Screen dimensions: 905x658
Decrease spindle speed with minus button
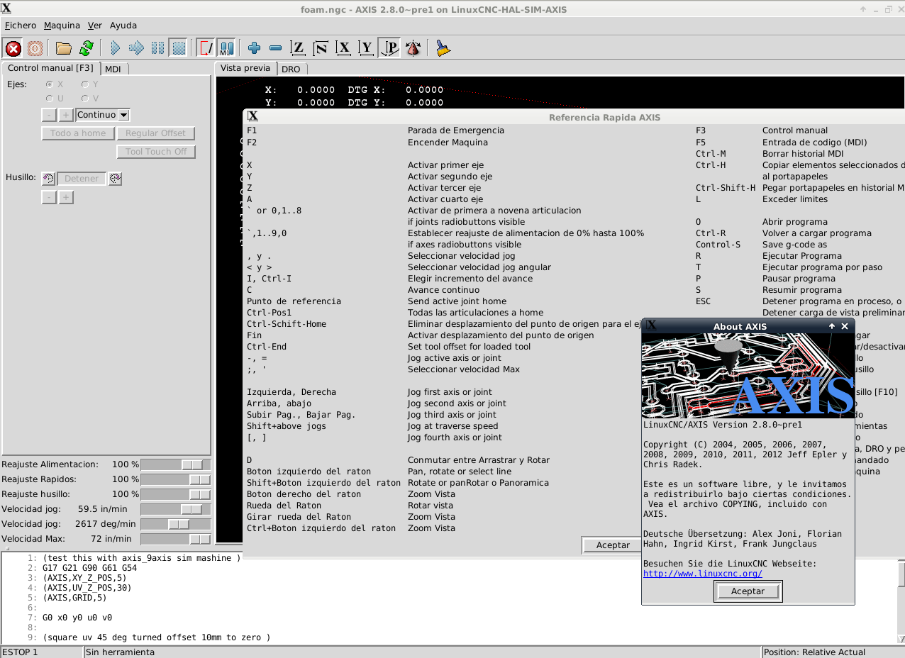click(49, 197)
